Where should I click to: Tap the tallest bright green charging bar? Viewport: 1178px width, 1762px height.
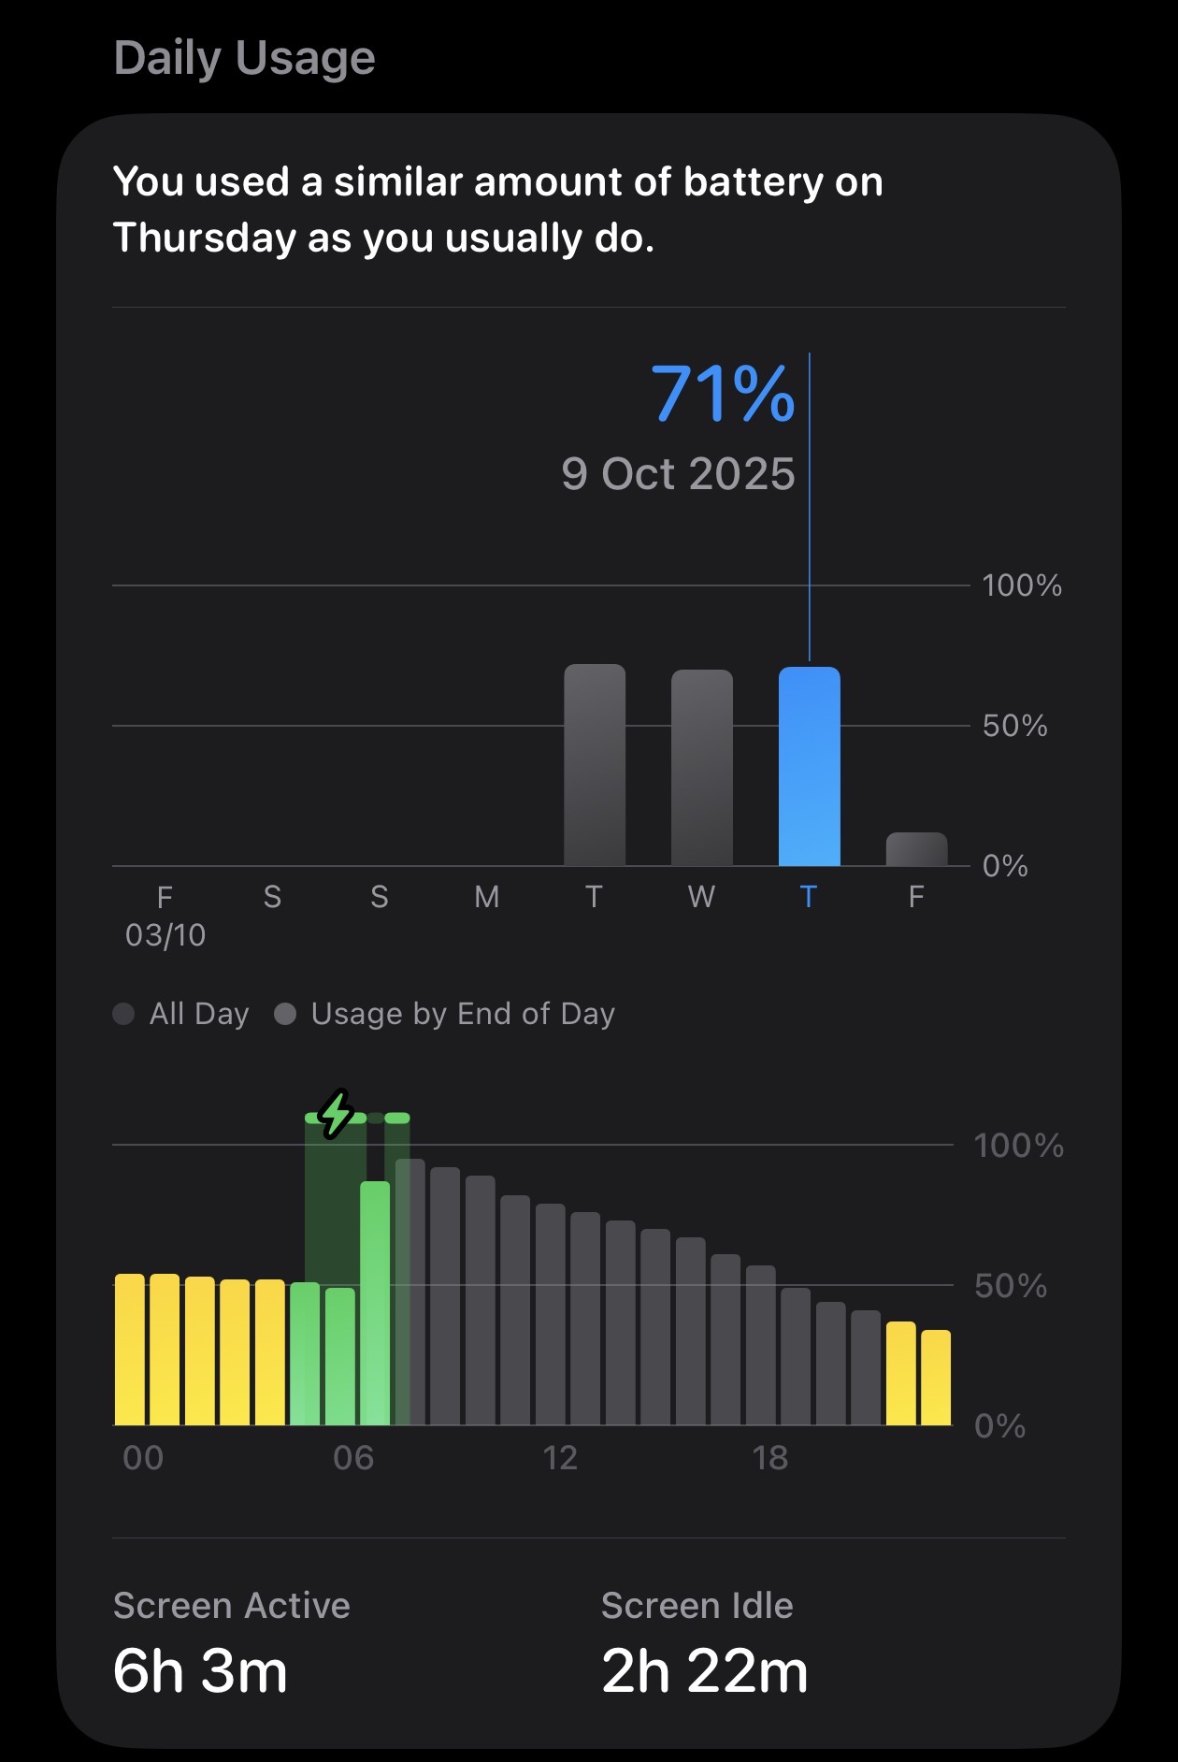[375, 1304]
